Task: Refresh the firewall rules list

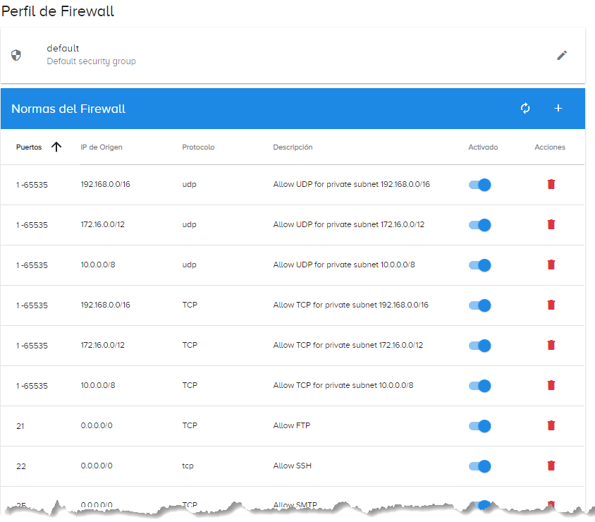Action: [x=525, y=108]
